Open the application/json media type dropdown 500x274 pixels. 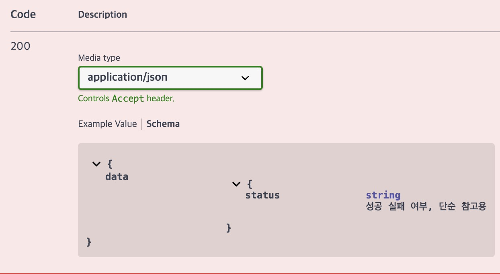[x=170, y=78]
